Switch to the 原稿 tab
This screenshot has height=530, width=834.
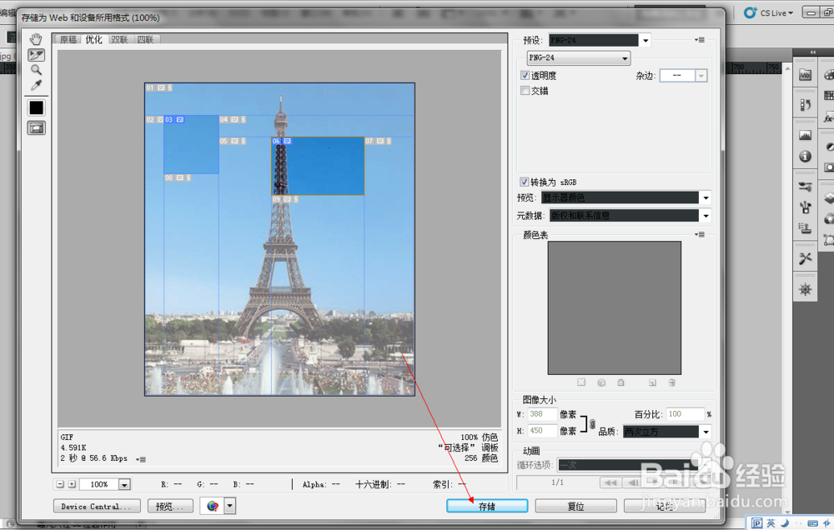(x=68, y=39)
